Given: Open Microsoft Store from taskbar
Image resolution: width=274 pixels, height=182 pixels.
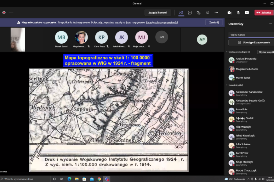Looking at the screenshot, I should coord(84,179).
